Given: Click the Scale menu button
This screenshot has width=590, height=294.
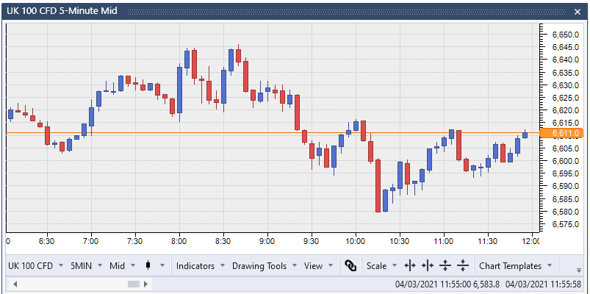Looking at the screenshot, I should [381, 266].
